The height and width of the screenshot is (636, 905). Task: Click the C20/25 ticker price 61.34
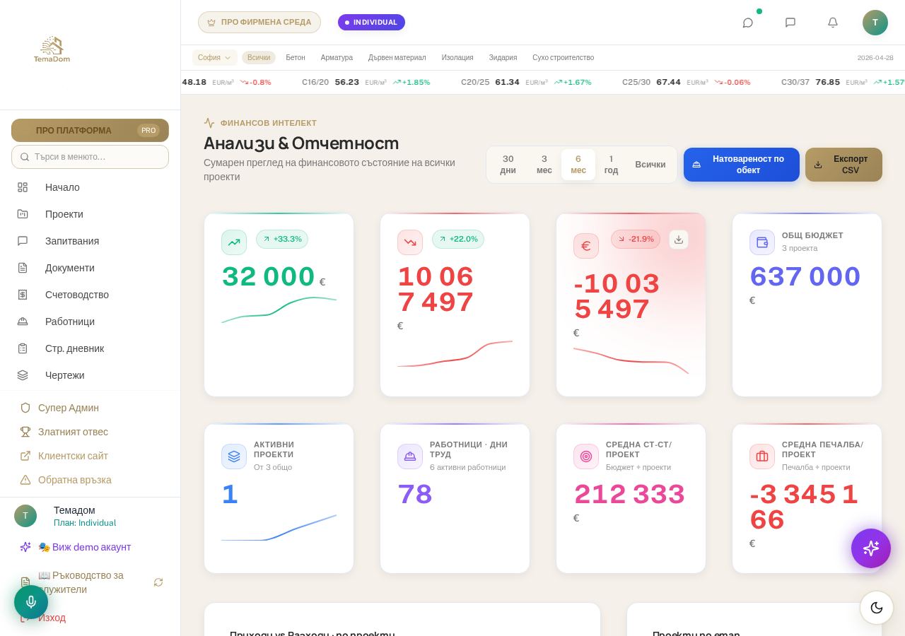point(508,82)
